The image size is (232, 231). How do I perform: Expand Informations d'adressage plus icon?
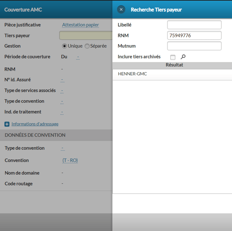click(7, 124)
